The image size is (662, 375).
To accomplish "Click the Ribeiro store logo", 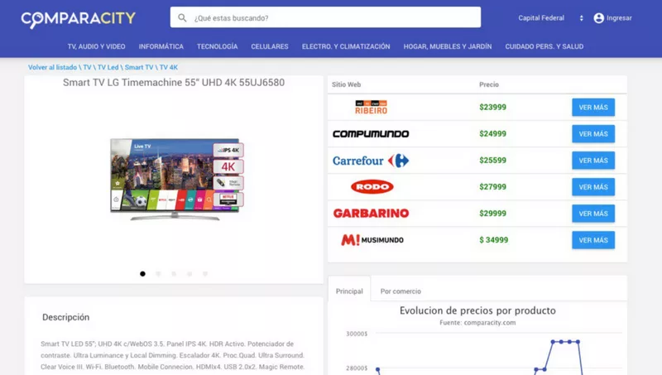I will pos(371,108).
